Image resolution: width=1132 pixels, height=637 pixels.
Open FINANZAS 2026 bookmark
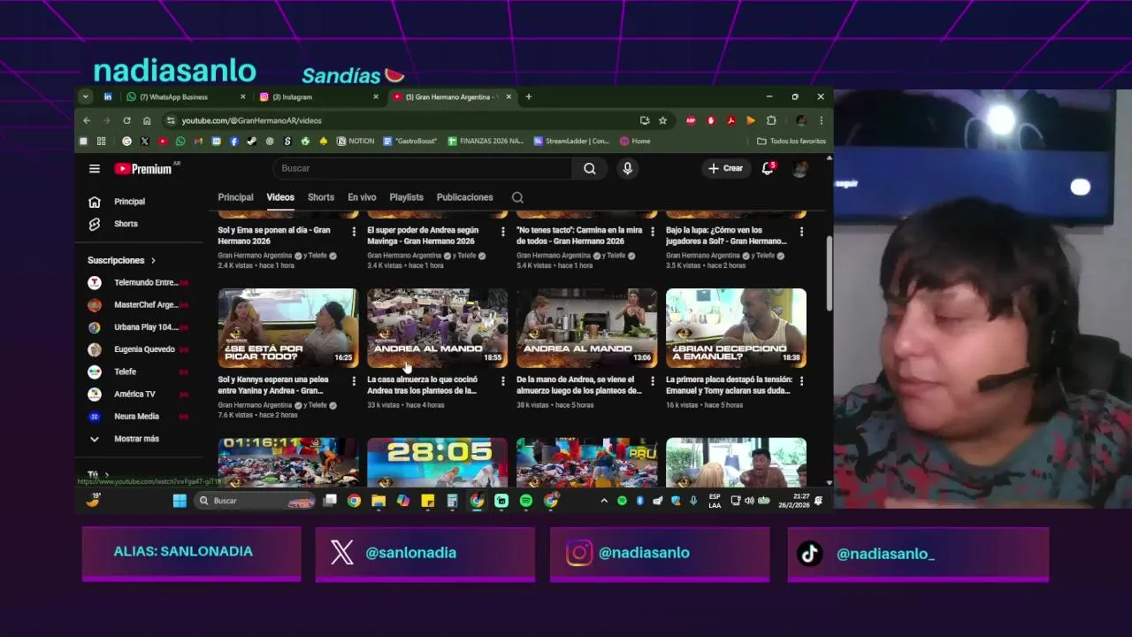pyautogui.click(x=486, y=141)
